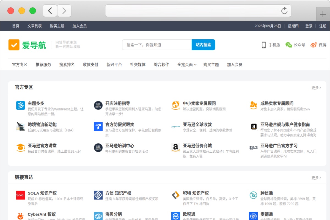The height and width of the screenshot is (220, 330).
Task: Expand 更多 in the 链接直达 section
Action: 316,178
